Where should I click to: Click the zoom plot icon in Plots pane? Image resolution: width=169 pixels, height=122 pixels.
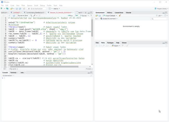coord(104,46)
